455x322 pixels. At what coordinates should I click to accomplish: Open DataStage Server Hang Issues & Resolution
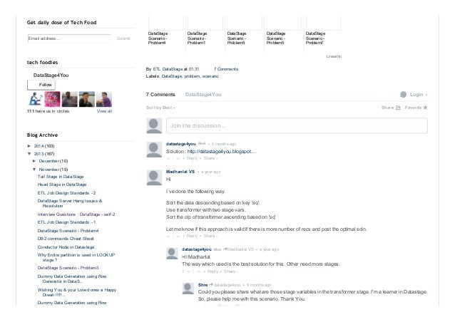[70, 203]
